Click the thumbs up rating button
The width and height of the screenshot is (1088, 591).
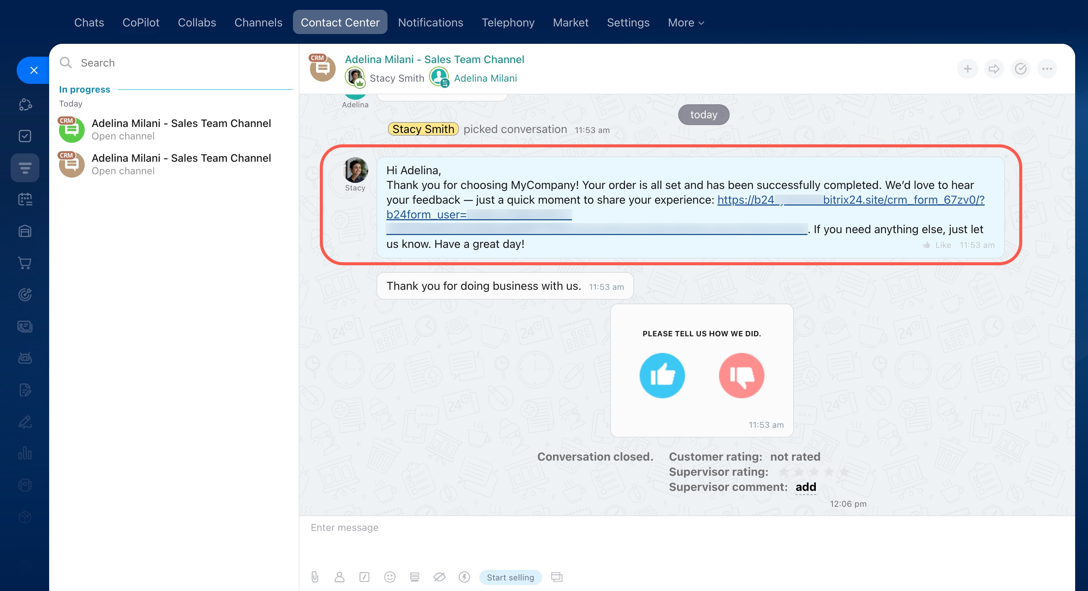pos(662,375)
